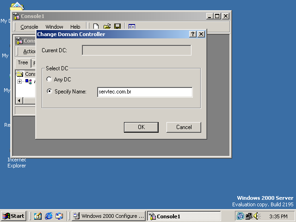The width and height of the screenshot is (296, 222).
Task: Click the first system tray icon
Action: (x=240, y=216)
